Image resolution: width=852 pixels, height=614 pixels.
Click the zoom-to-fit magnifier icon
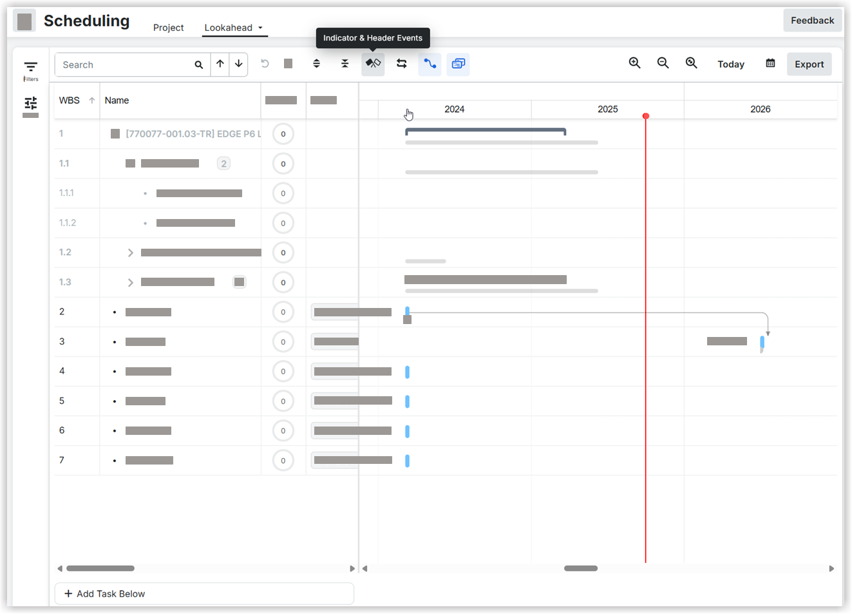pyautogui.click(x=691, y=63)
